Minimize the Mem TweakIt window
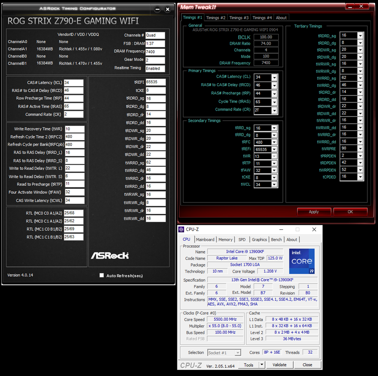Screen dimensions: 378x376 point(350,7)
